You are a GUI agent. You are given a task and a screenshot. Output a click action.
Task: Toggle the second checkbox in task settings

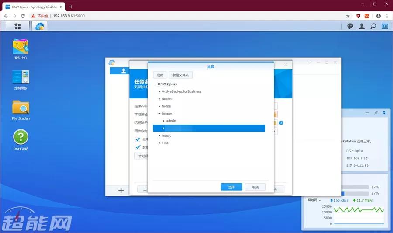[138, 147]
